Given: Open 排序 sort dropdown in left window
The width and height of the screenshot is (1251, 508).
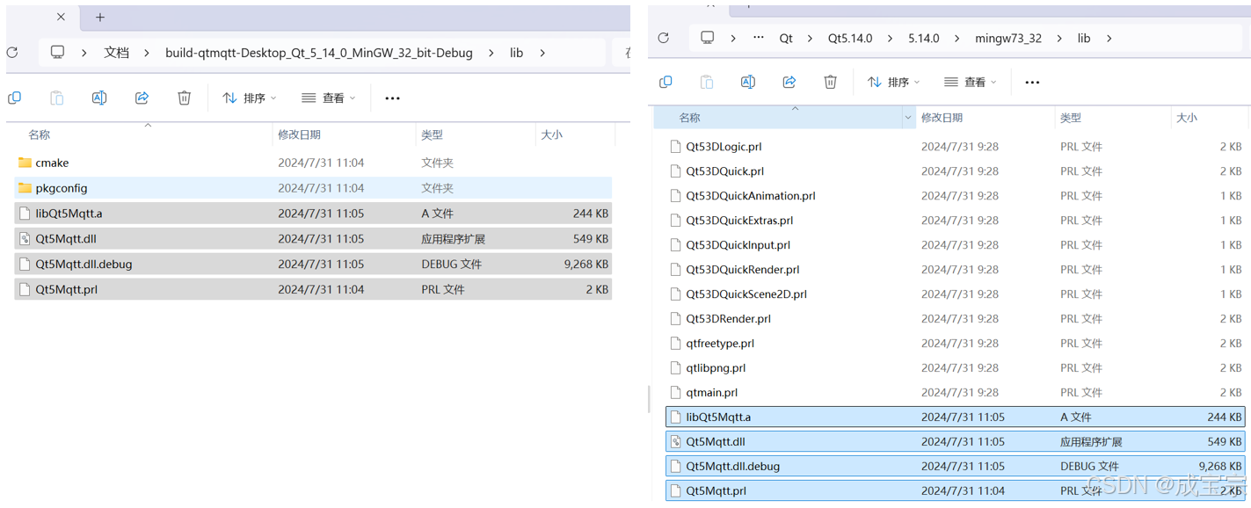Looking at the screenshot, I should pos(250,98).
